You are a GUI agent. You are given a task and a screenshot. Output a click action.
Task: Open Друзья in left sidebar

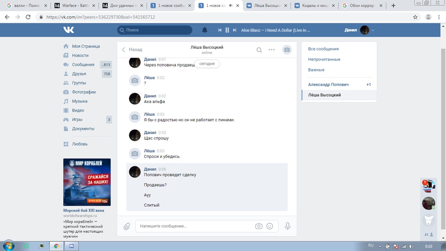(x=79, y=74)
